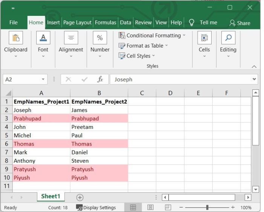Screen dimensions: 264x212
Task: Select Normal view in status bar
Action: click(x=133, y=207)
